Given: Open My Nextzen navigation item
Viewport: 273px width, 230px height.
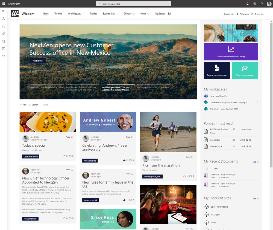Looking at the screenshot, I should pos(160,14).
